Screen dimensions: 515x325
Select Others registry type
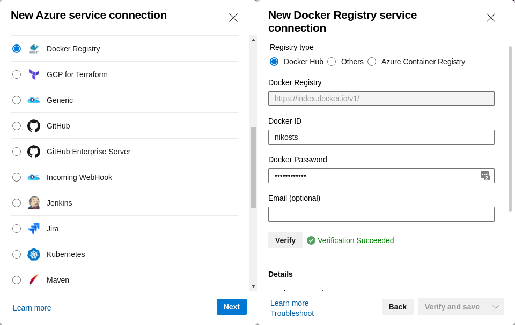(x=332, y=62)
